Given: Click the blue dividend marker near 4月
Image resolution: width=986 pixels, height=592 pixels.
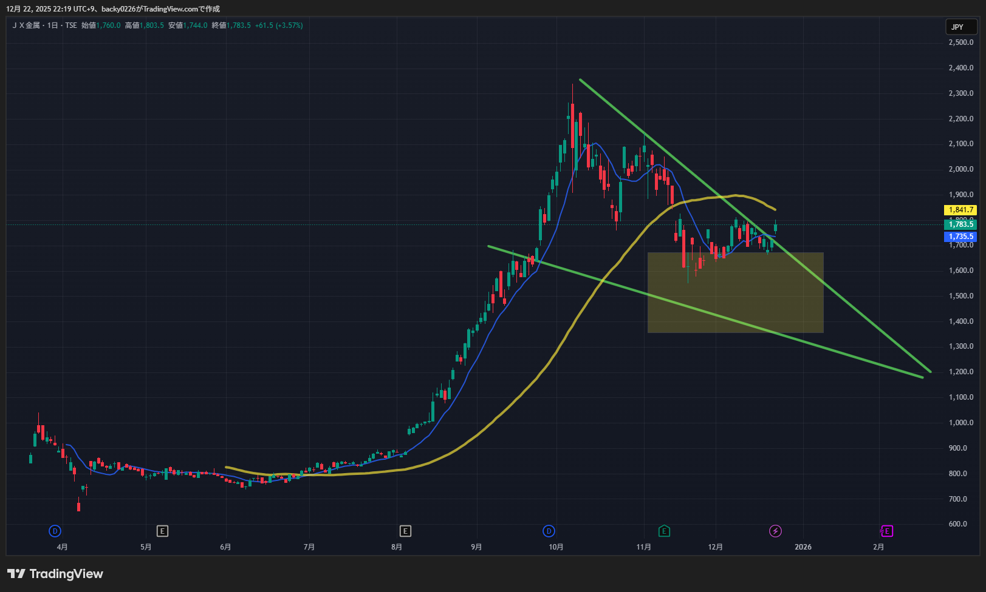Looking at the screenshot, I should point(55,531).
